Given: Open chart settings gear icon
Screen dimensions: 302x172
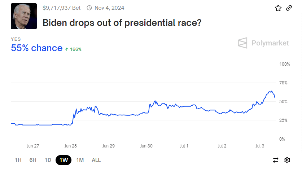Looking at the screenshot, I should coord(287,160).
